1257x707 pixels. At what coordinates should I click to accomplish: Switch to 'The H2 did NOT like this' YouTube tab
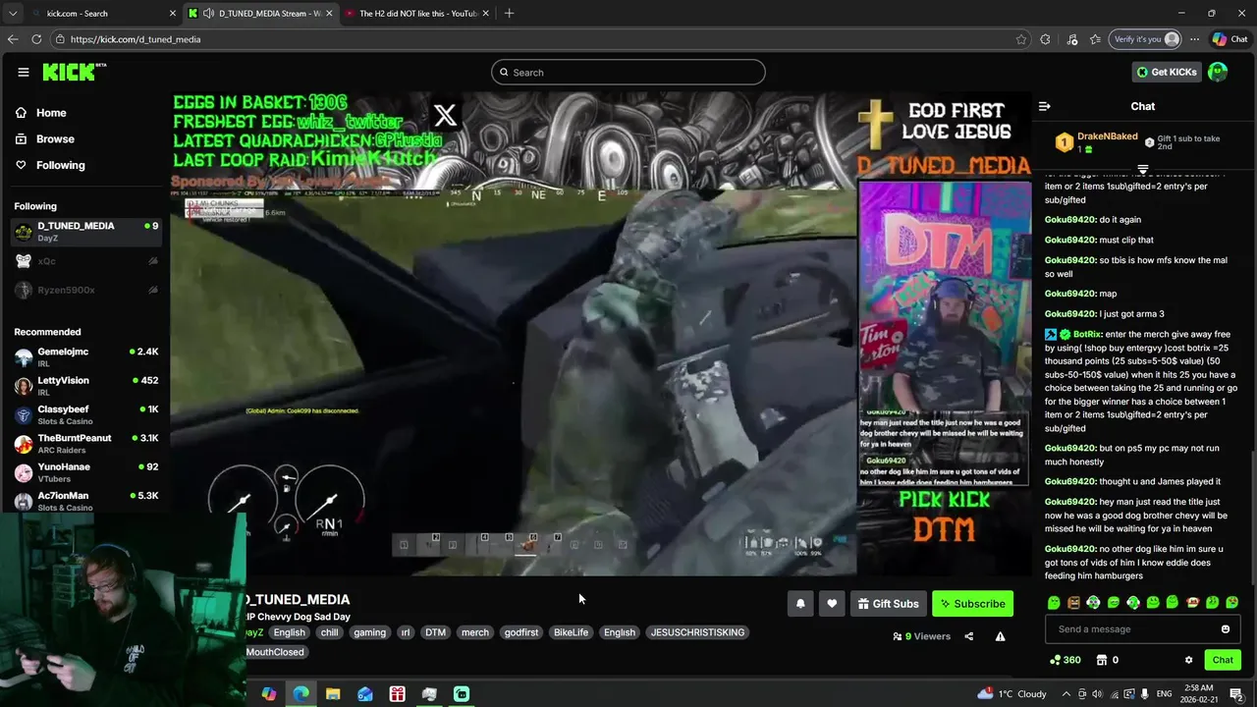(417, 13)
